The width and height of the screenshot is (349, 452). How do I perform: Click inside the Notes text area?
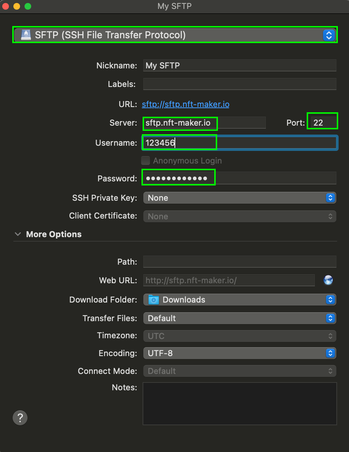239,403
